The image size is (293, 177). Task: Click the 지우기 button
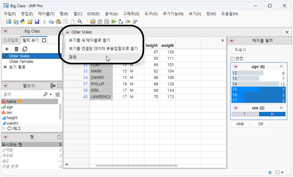coord(240,50)
